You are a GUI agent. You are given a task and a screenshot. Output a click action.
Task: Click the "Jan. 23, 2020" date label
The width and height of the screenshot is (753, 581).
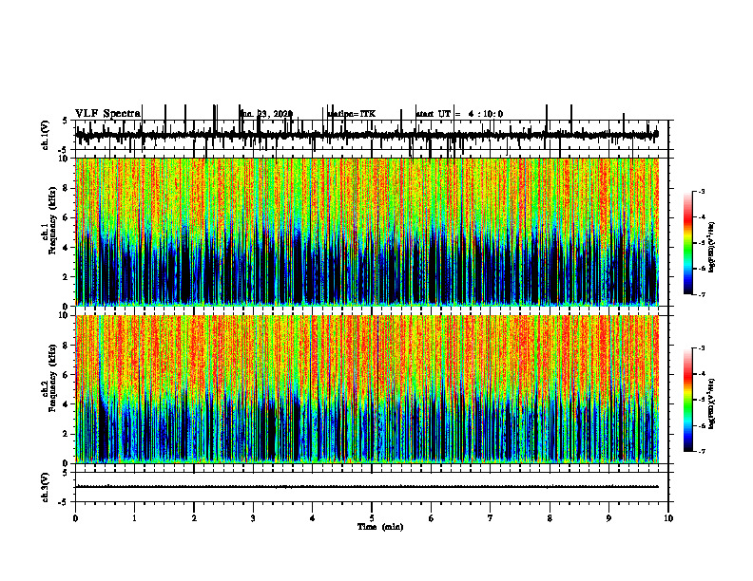click(x=266, y=114)
